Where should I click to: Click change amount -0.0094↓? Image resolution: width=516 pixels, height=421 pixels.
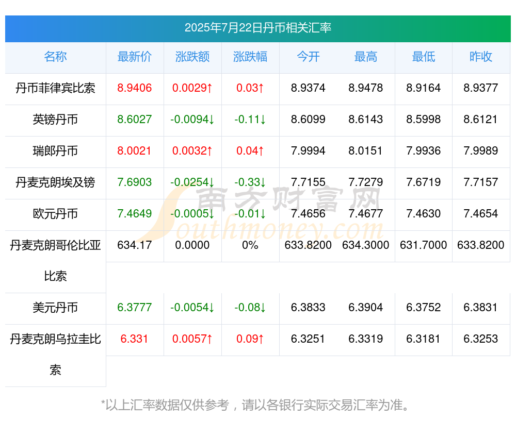pyautogui.click(x=192, y=119)
